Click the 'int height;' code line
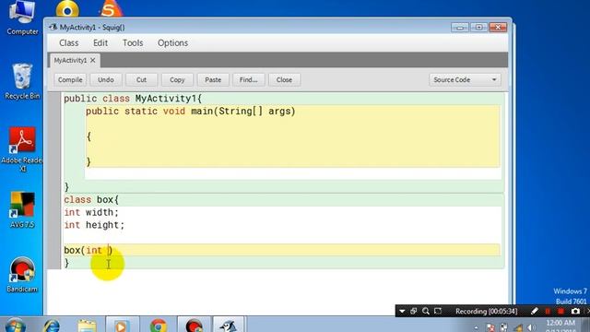 [x=94, y=225]
